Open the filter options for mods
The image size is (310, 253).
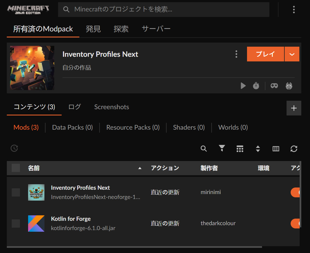tap(222, 149)
